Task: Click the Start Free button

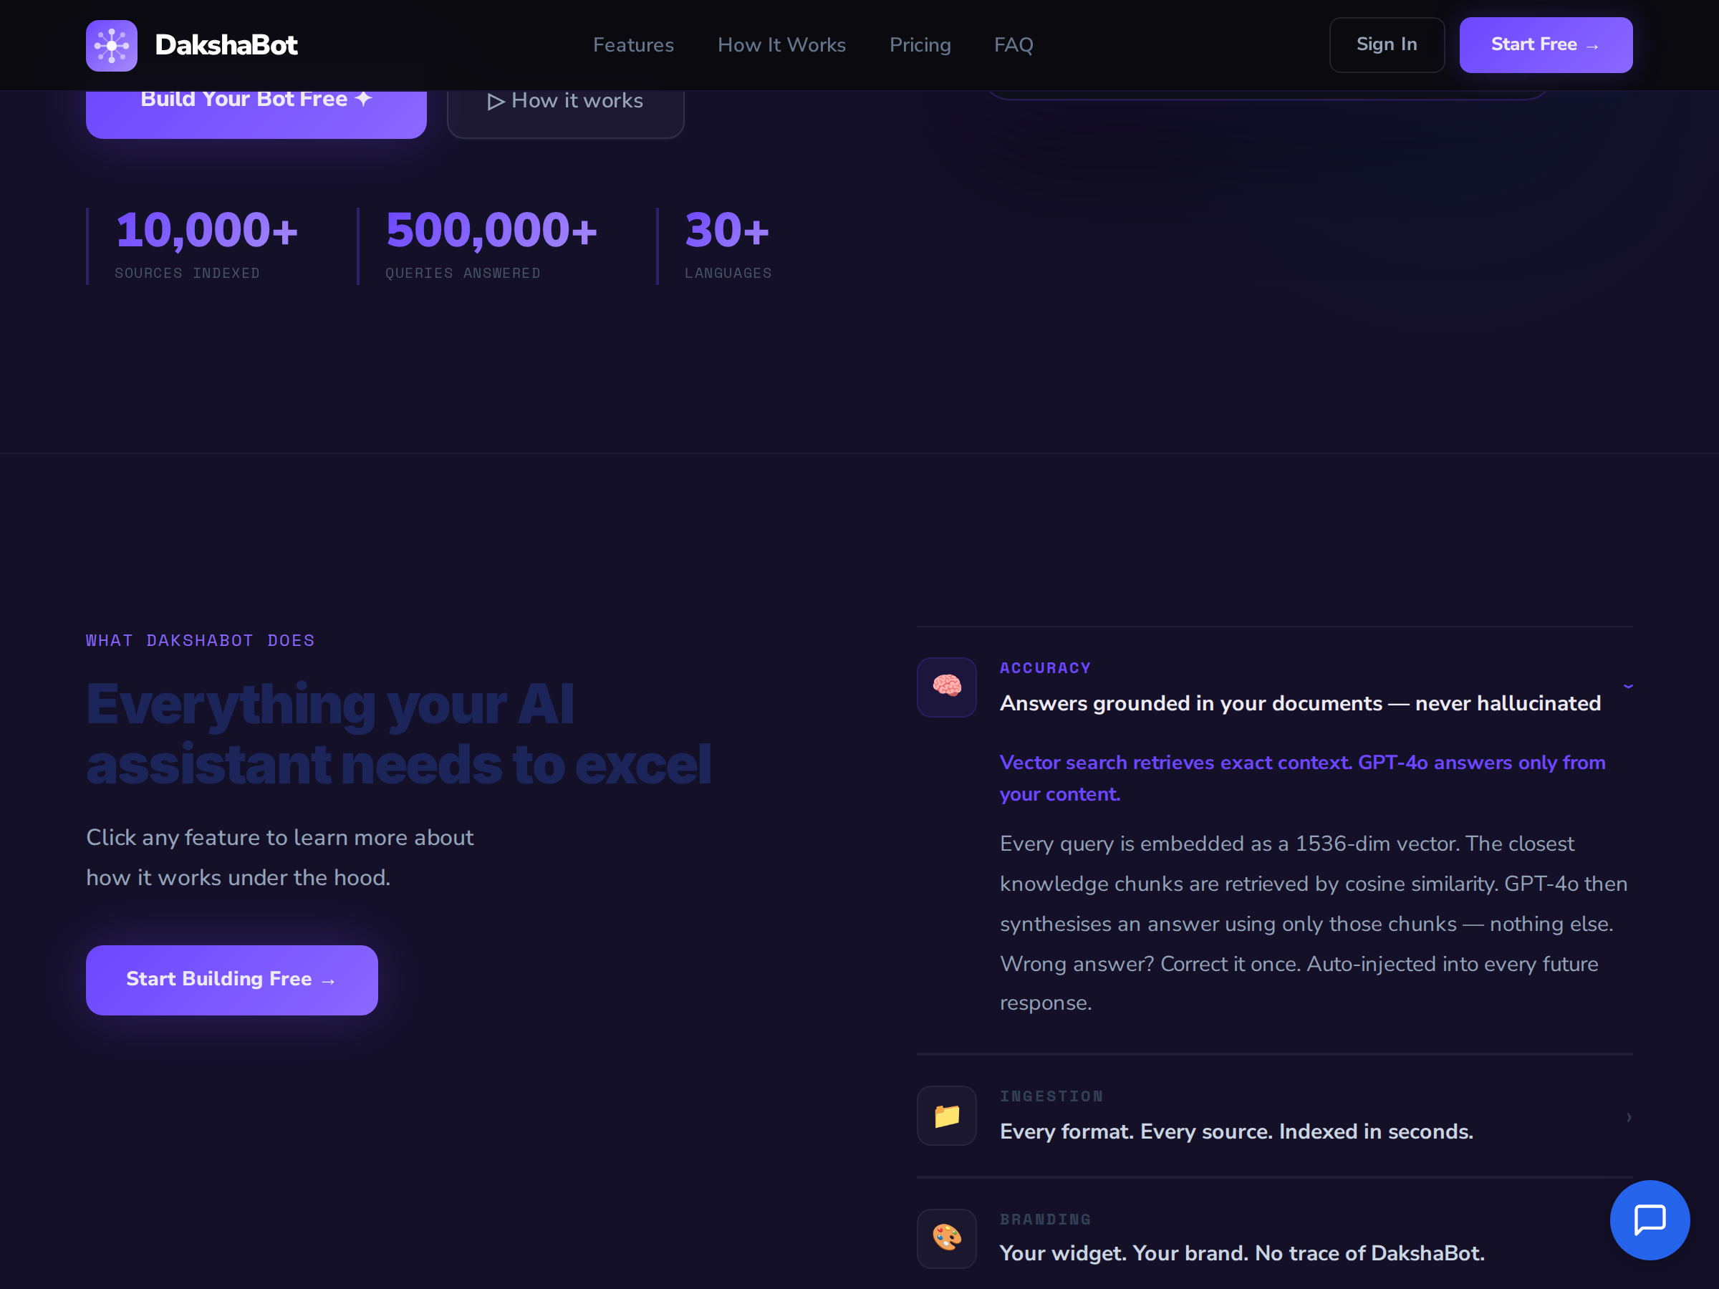Action: click(1545, 45)
